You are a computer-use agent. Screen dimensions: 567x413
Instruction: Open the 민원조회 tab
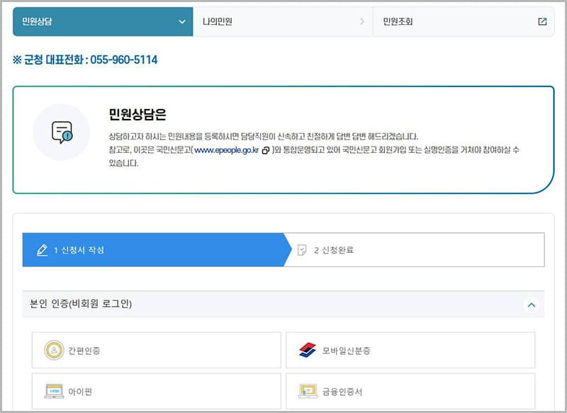coord(397,21)
